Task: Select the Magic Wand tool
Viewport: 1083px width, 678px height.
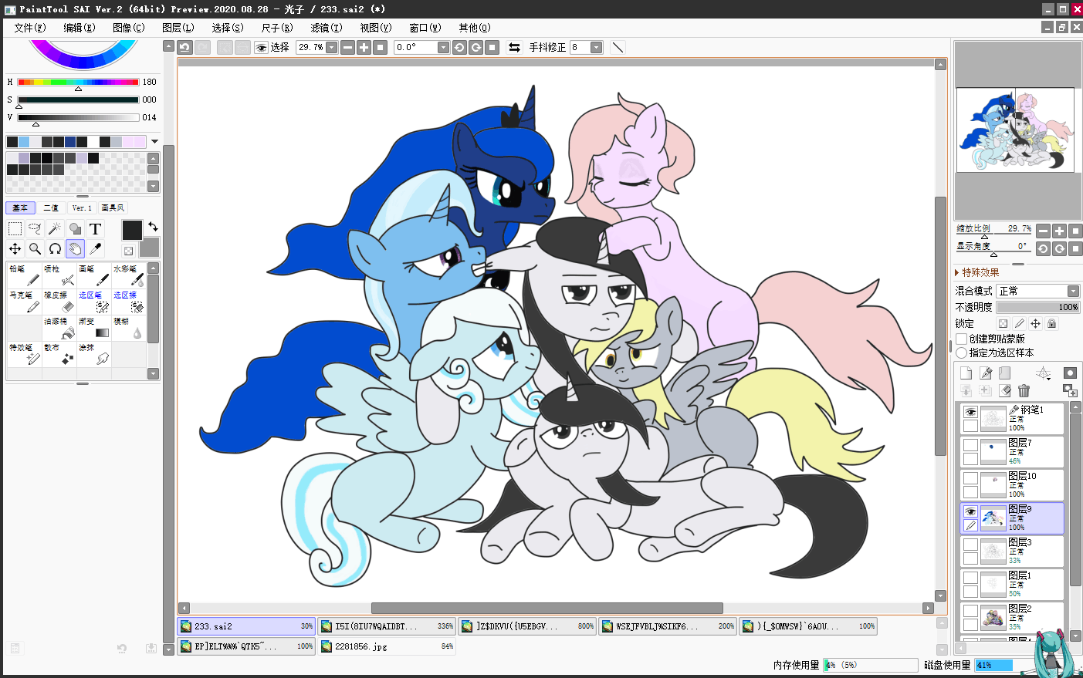Action: coord(55,228)
